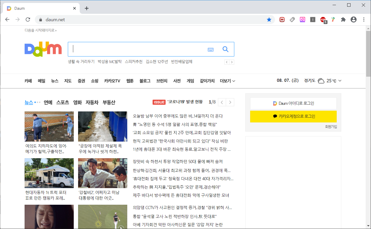
Task: Open the on-screen keyboard icon in search box
Action: click(x=211, y=50)
